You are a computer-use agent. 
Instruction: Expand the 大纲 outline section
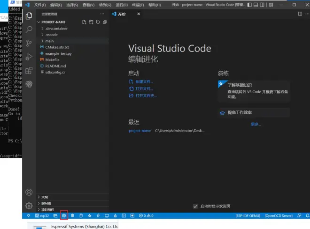tap(72, 197)
